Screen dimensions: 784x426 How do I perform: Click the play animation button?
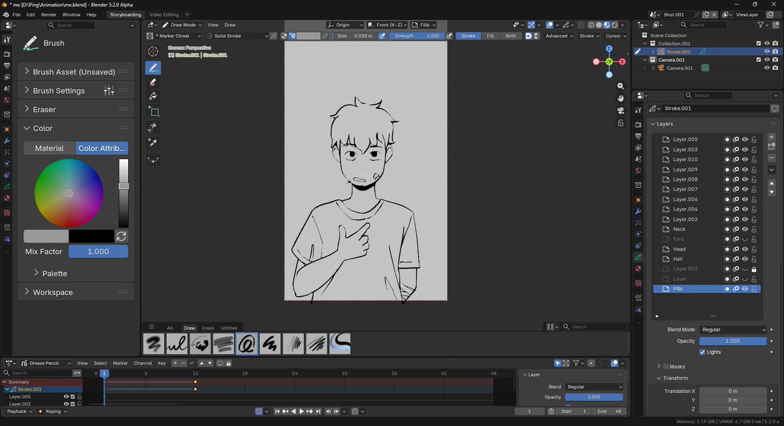[301, 412]
